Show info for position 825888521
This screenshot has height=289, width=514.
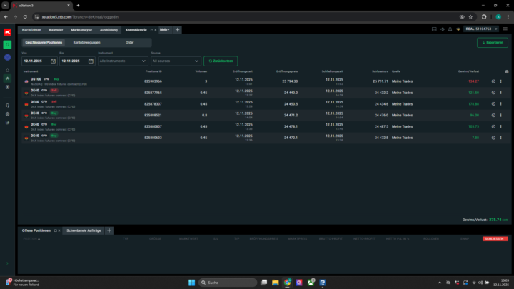point(493,116)
